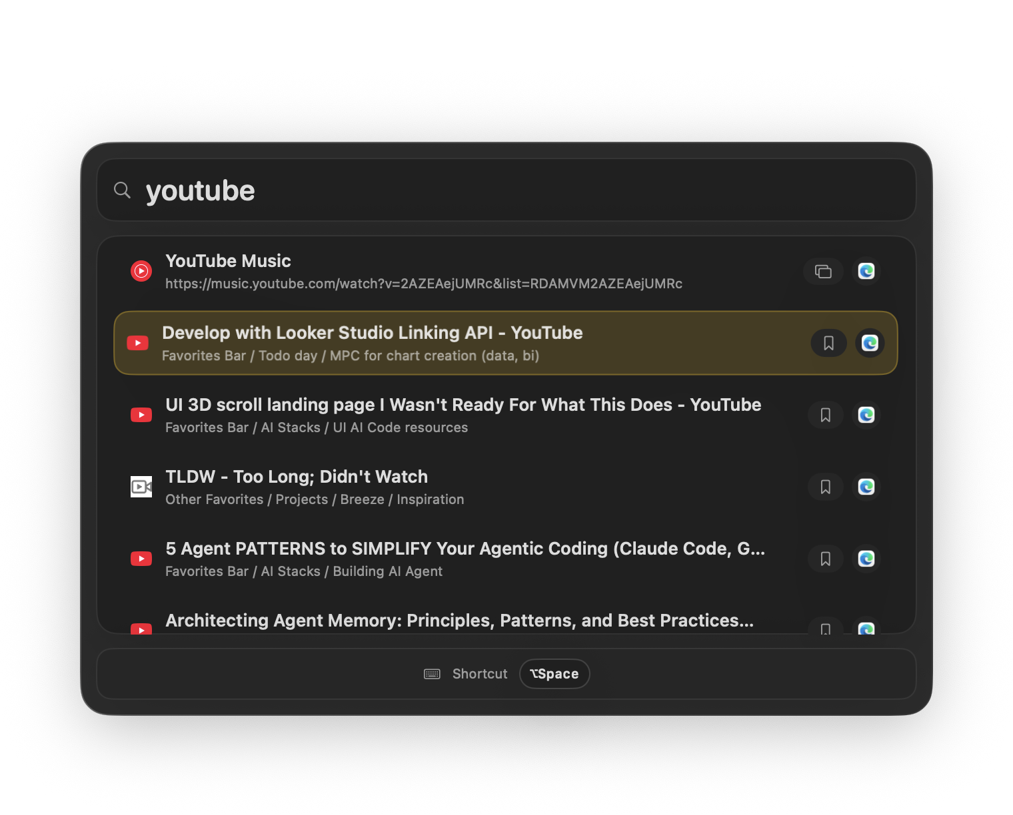Open Develop with Looker Studio Linking API result
The width and height of the screenshot is (1013, 815).
(506, 343)
